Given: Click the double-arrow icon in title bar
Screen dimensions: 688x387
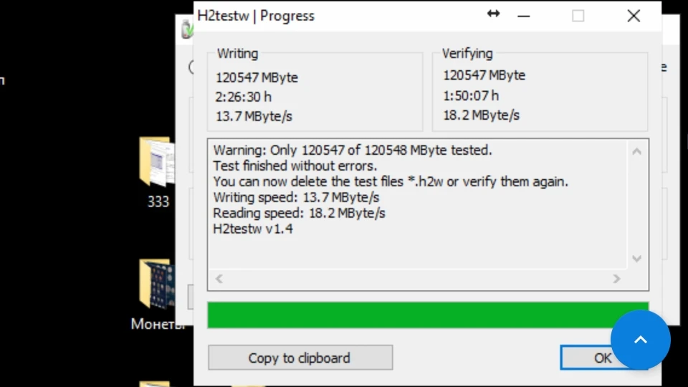Looking at the screenshot, I should point(494,14).
